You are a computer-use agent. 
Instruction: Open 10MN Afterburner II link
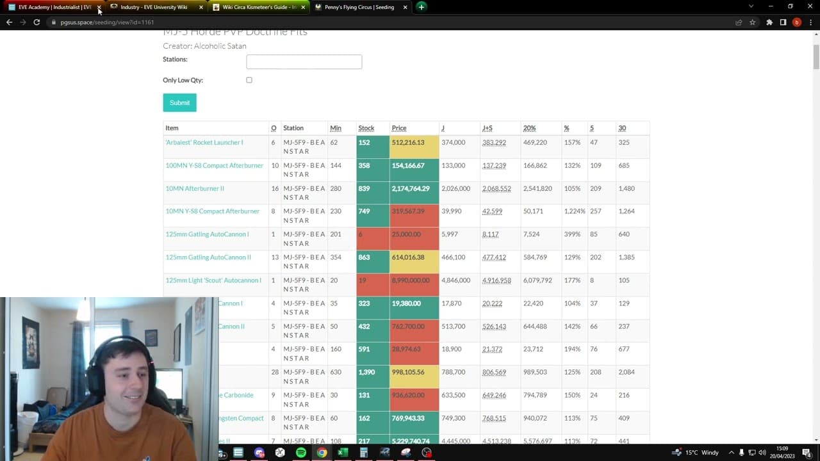pos(195,188)
